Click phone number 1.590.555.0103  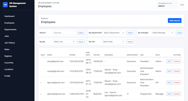coord(77,94)
